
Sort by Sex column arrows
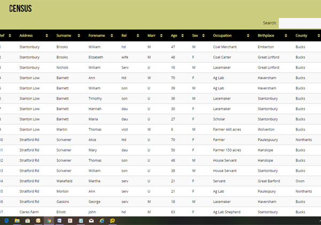(203, 36)
